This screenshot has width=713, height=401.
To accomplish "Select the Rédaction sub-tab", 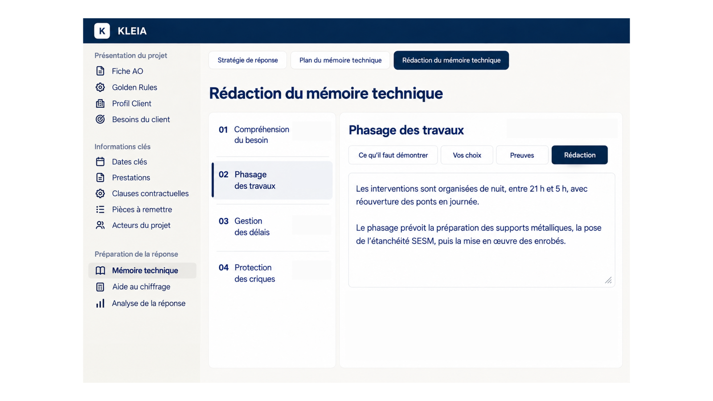I will [x=579, y=155].
